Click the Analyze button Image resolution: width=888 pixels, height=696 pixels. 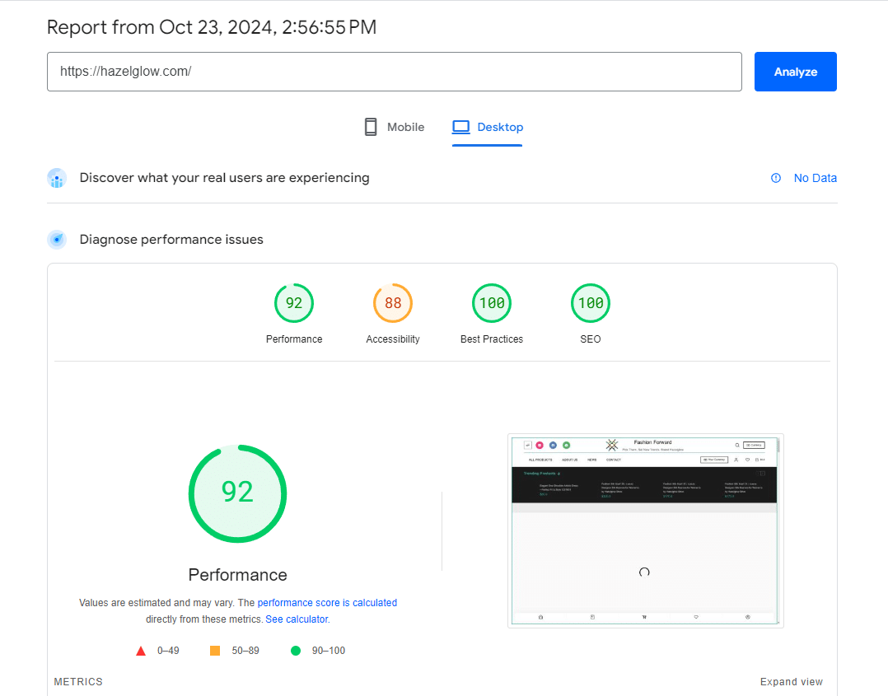(x=795, y=72)
